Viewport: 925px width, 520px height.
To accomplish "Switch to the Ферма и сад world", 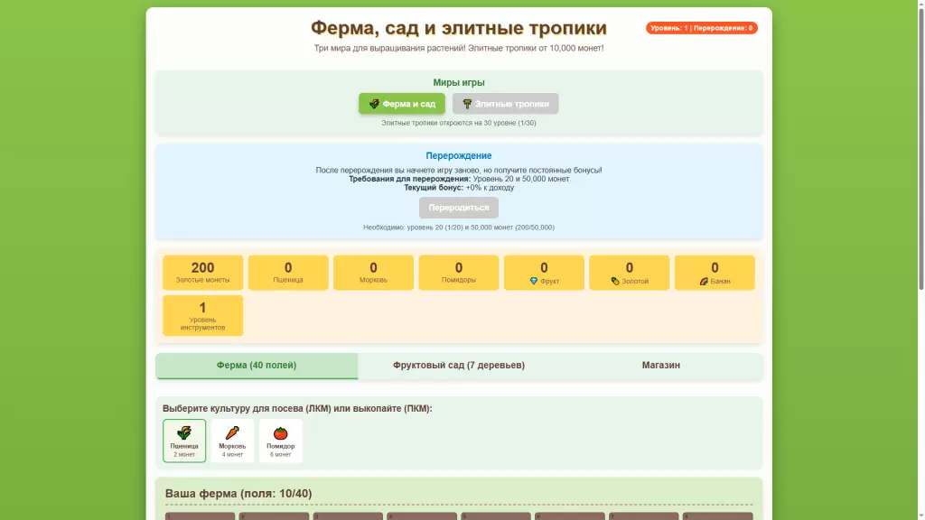I will point(402,104).
